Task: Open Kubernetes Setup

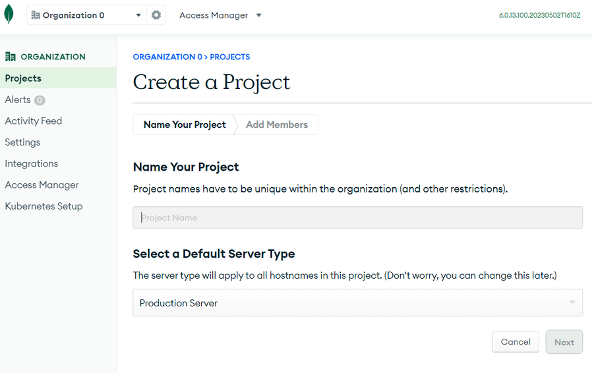Action: pos(44,206)
